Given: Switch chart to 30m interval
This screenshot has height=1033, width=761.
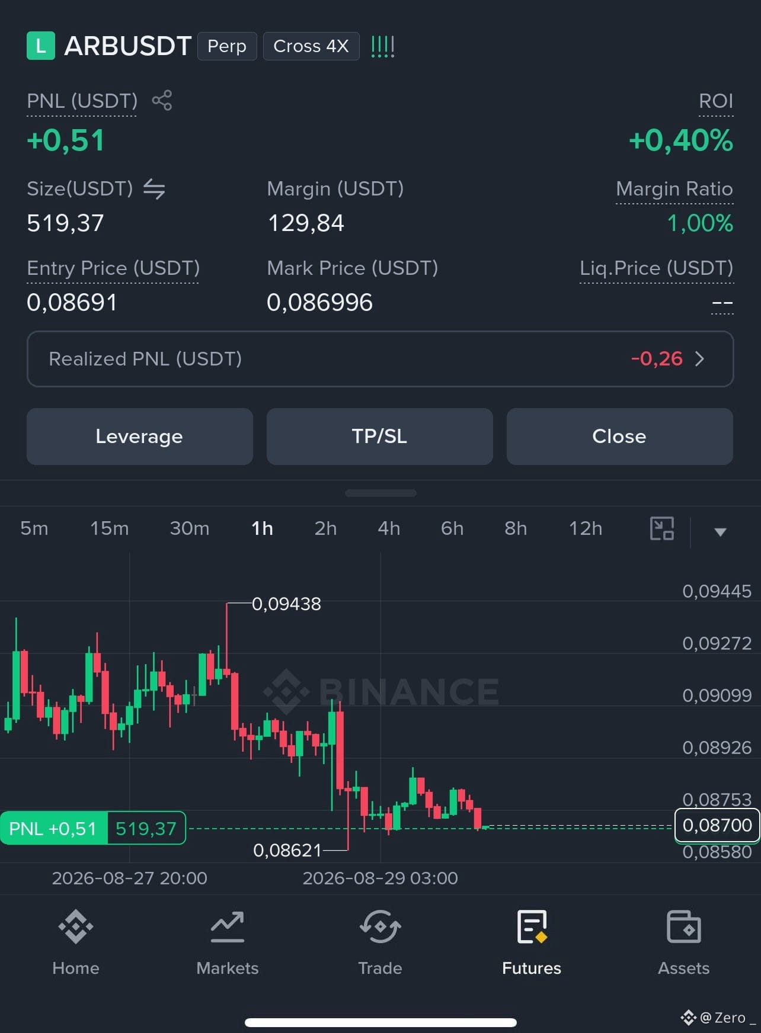Looking at the screenshot, I should (190, 528).
